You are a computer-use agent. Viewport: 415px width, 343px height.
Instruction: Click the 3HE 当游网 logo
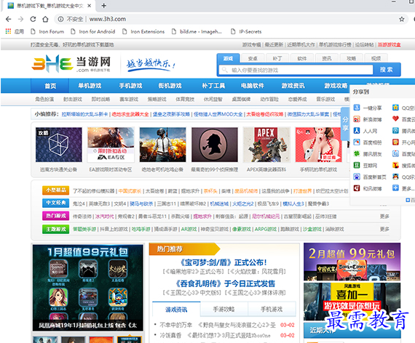tap(71, 64)
